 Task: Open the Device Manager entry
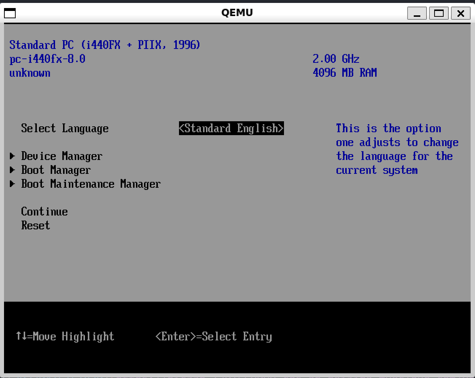coord(62,156)
